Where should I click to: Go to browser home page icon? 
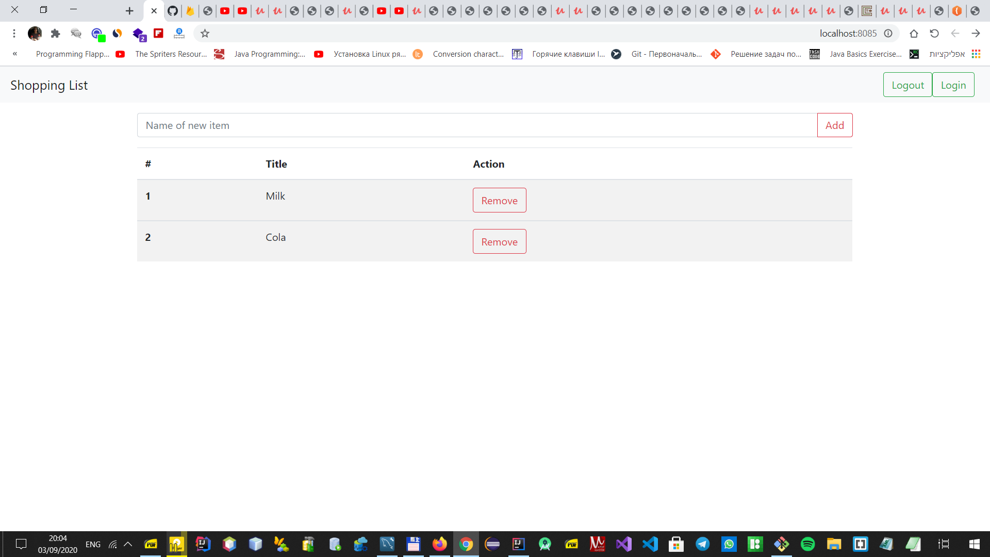point(914,33)
